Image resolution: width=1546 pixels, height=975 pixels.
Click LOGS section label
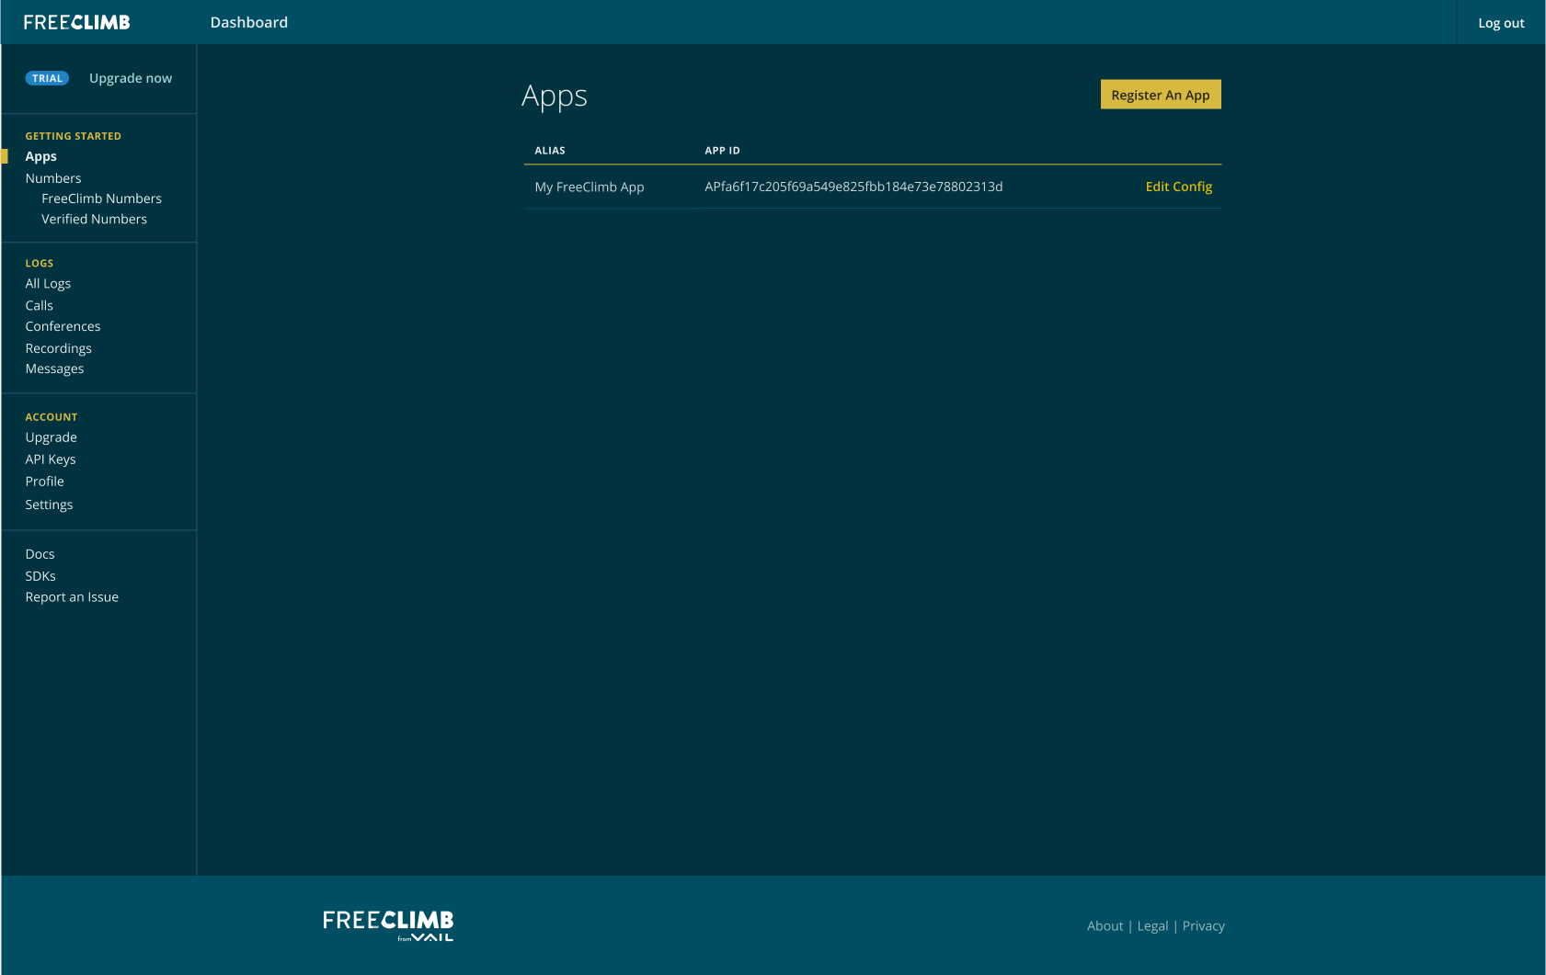[x=40, y=263]
